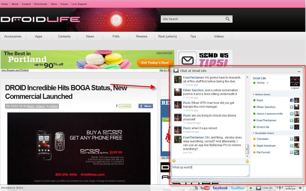Collapse the Available Users section
This screenshot has width=306, height=191.
254,133
